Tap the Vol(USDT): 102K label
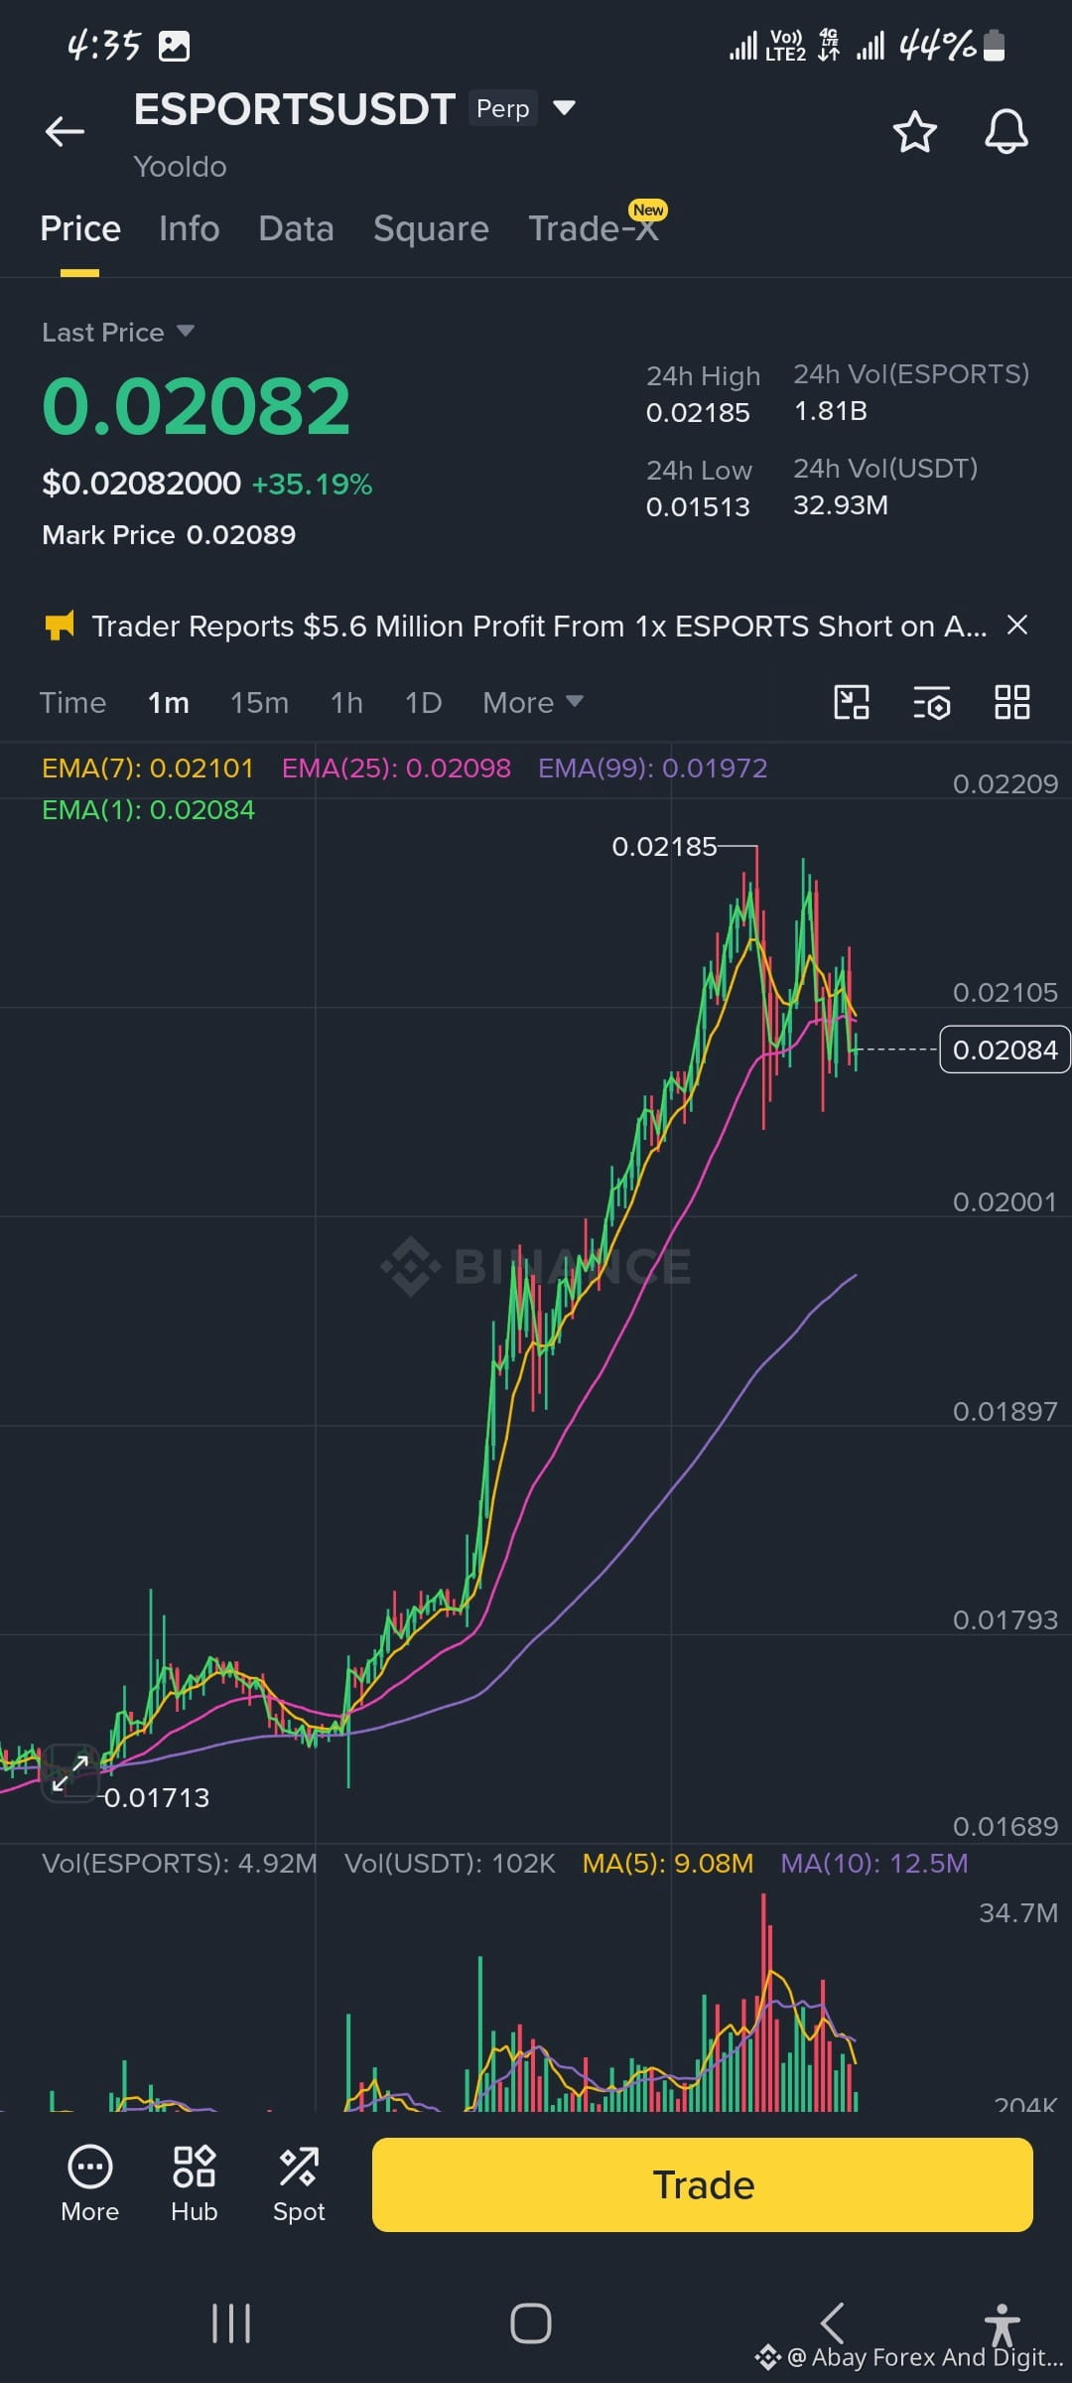The image size is (1072, 2383). 450,1863
